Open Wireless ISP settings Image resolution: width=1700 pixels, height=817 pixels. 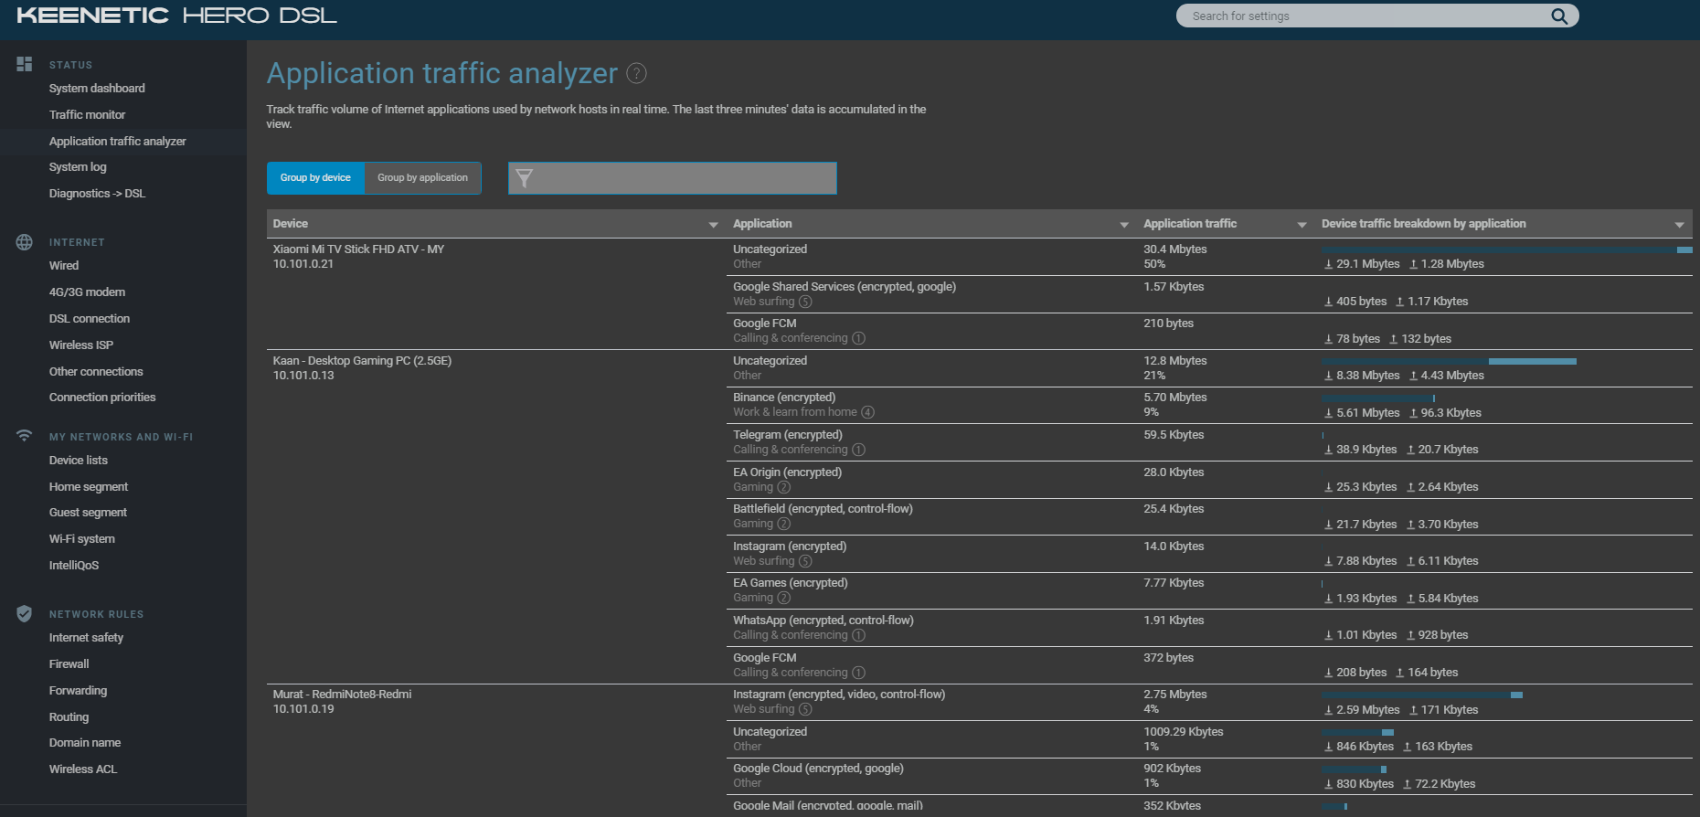(x=81, y=345)
